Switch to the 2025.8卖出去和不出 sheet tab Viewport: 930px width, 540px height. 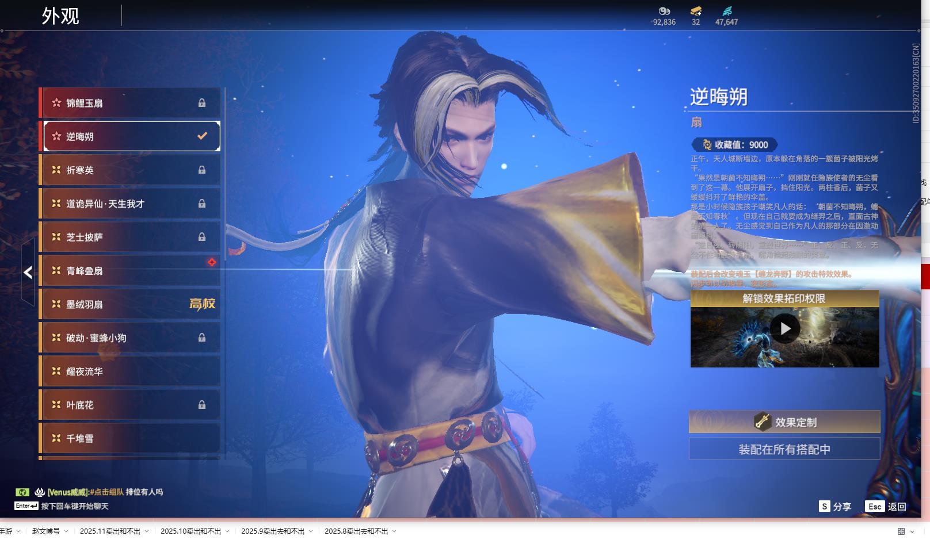coord(356,531)
